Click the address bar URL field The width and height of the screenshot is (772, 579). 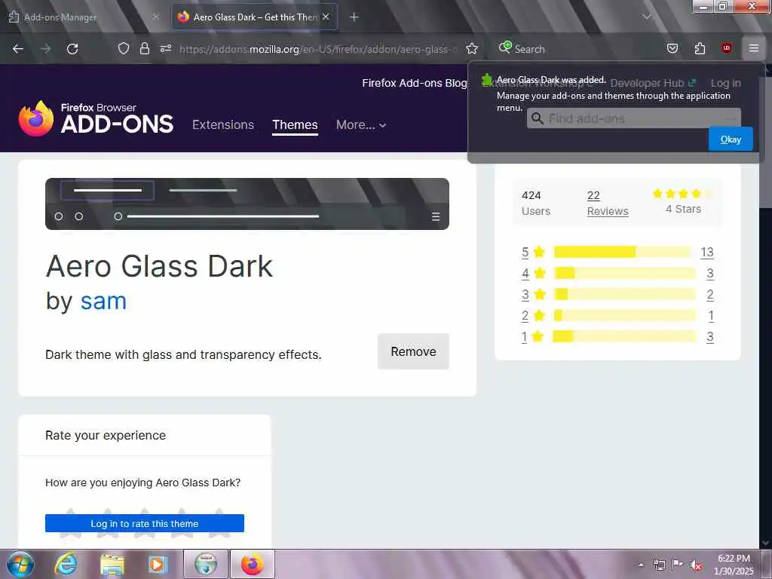(318, 49)
